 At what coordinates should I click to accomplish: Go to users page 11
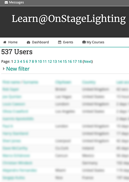pyautogui.click(x=45, y=62)
